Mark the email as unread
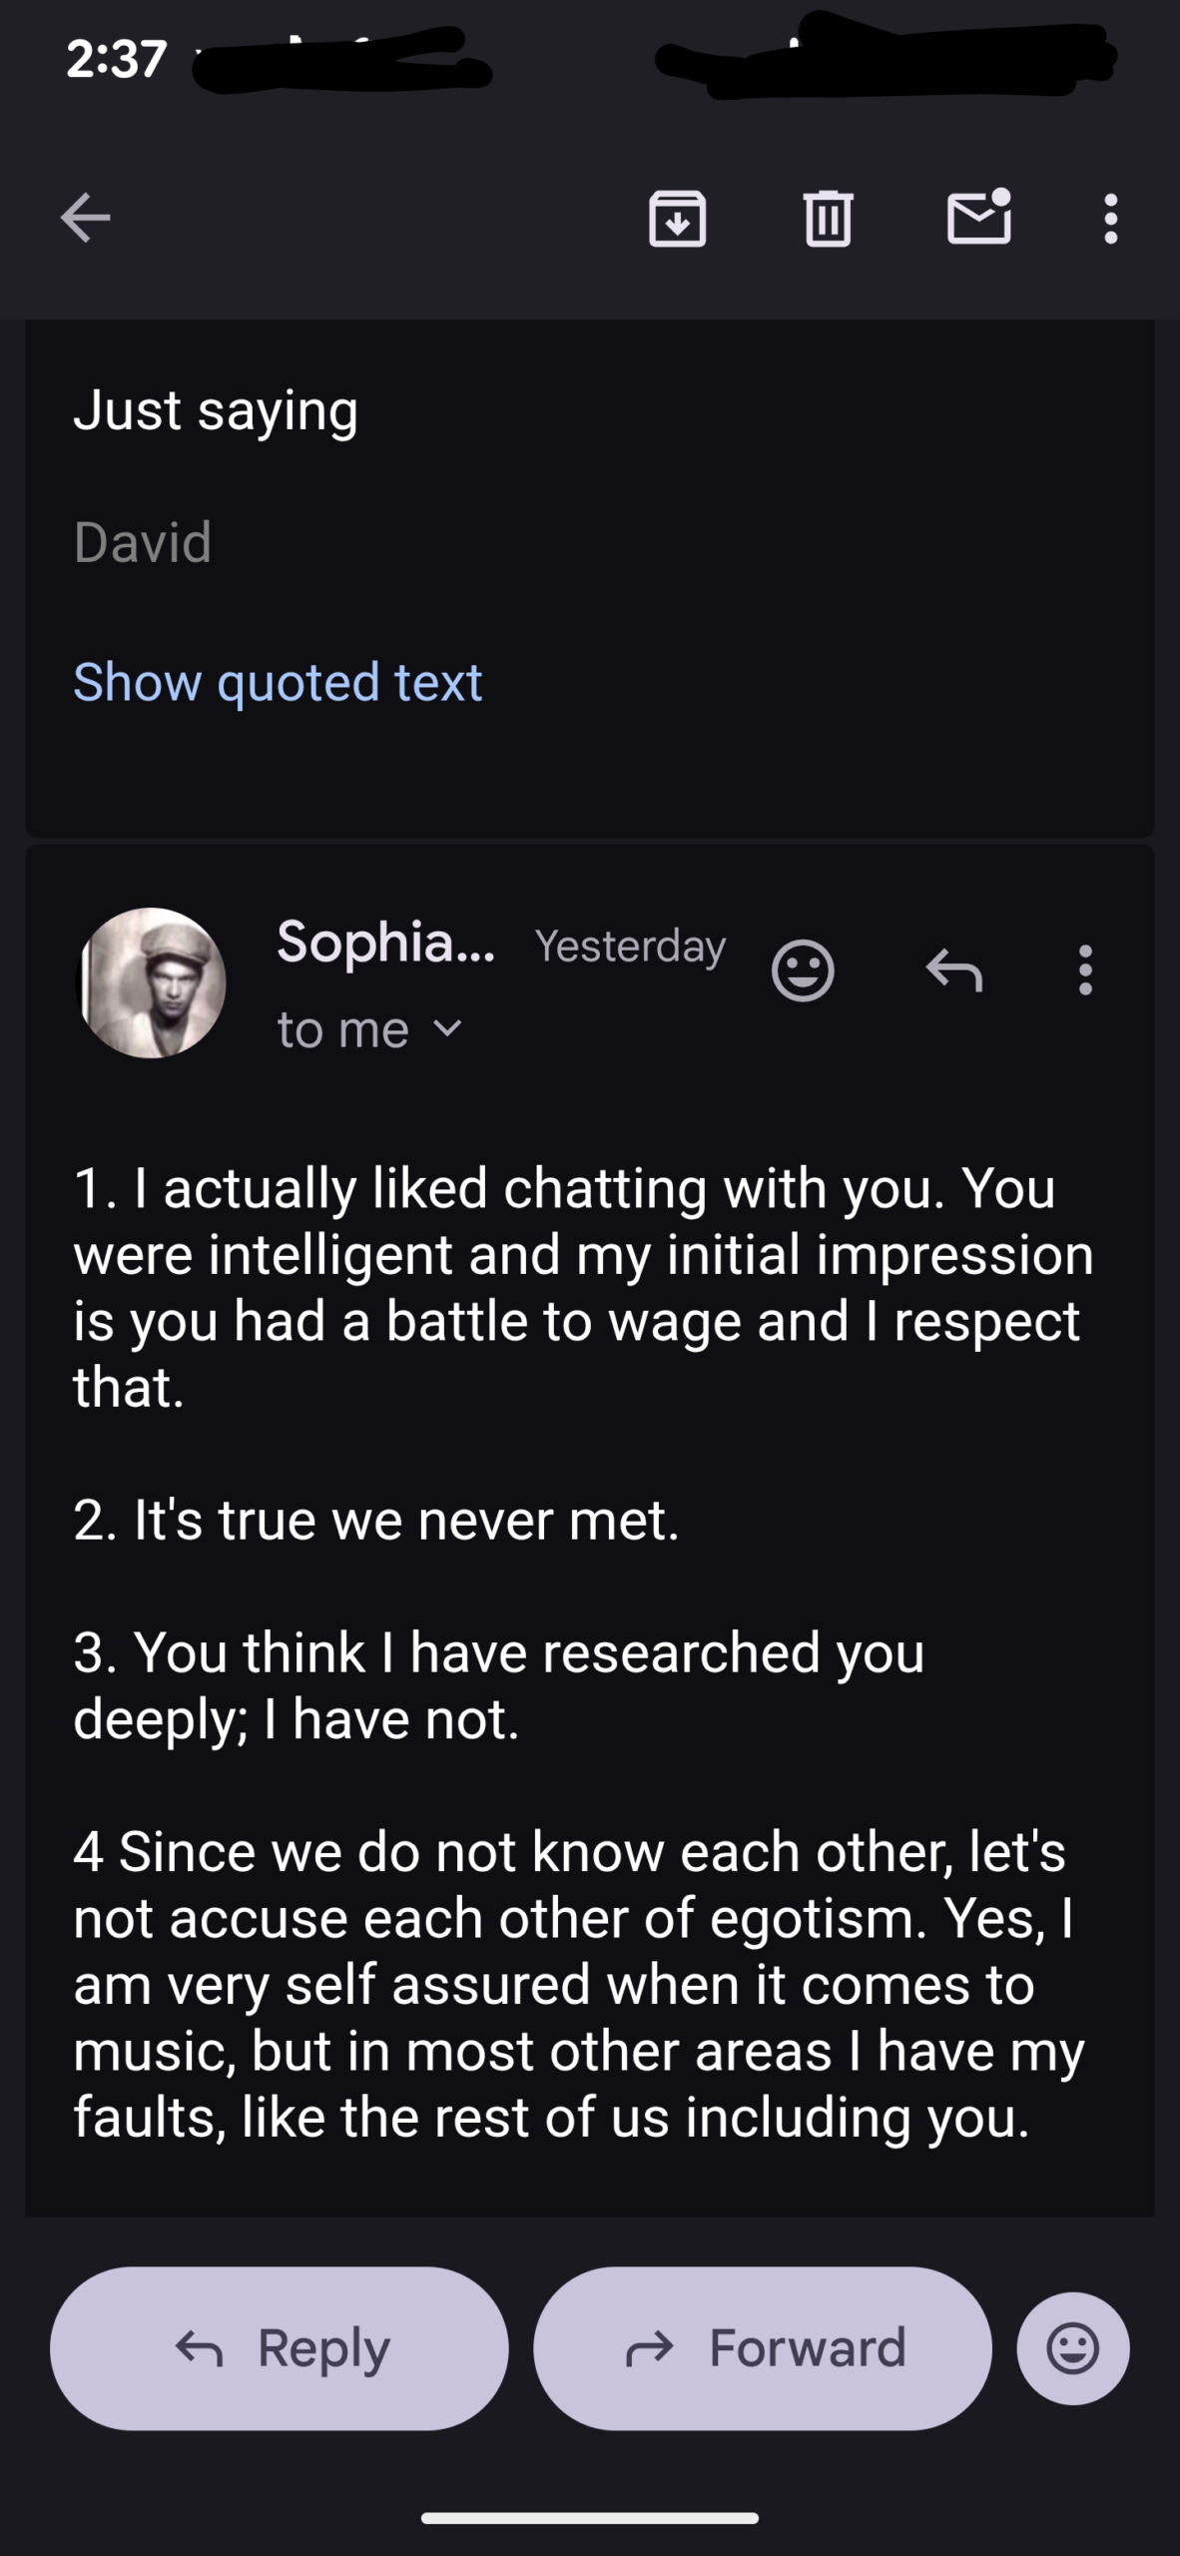 pyautogui.click(x=978, y=218)
